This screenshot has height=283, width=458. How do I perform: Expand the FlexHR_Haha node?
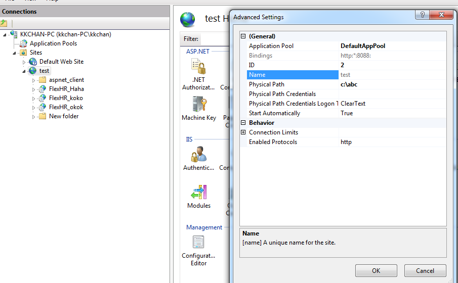click(x=33, y=89)
